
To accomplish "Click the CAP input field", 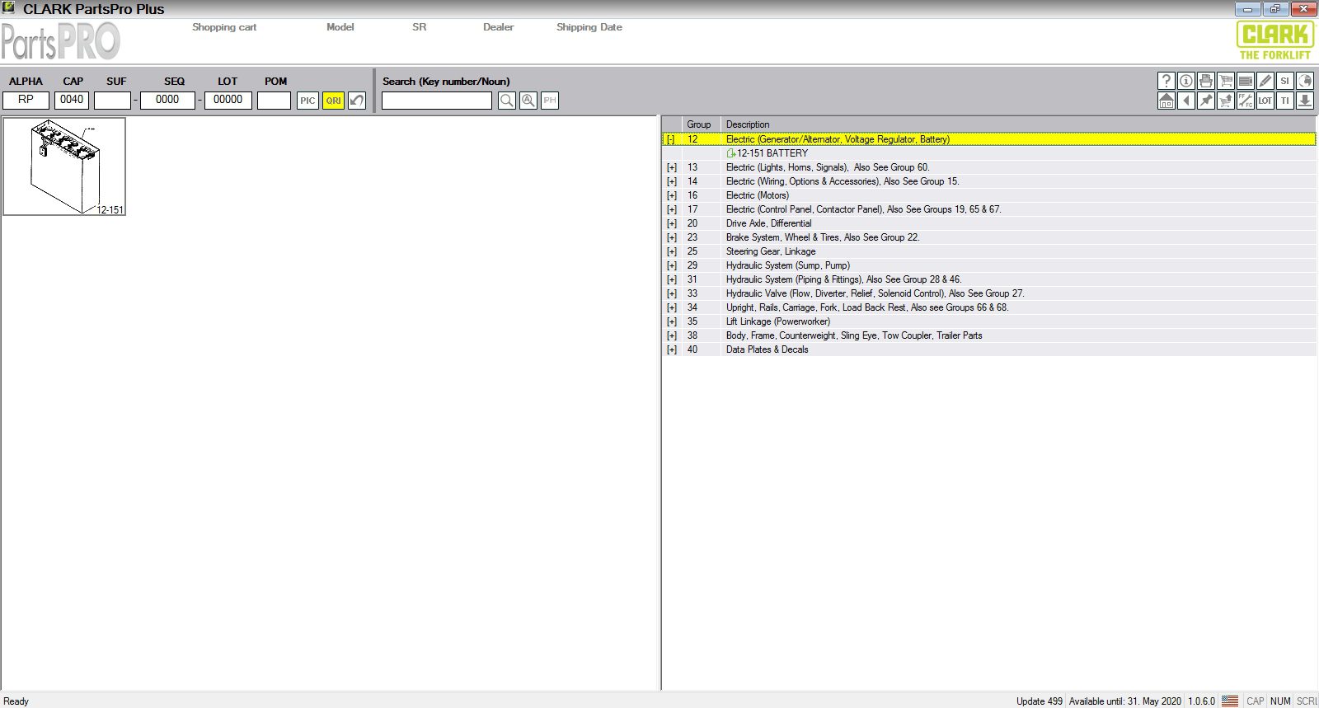I will coord(72,100).
